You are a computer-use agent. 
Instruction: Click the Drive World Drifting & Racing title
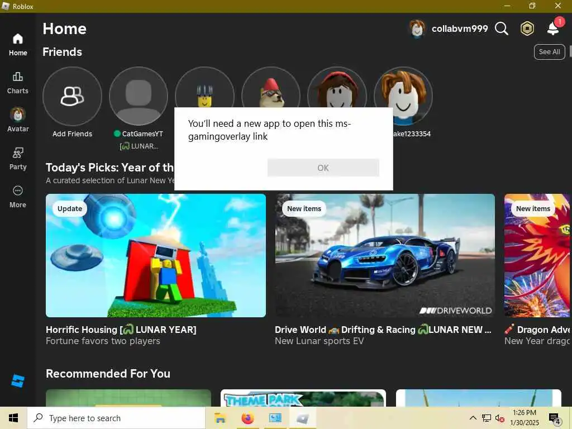pyautogui.click(x=383, y=330)
